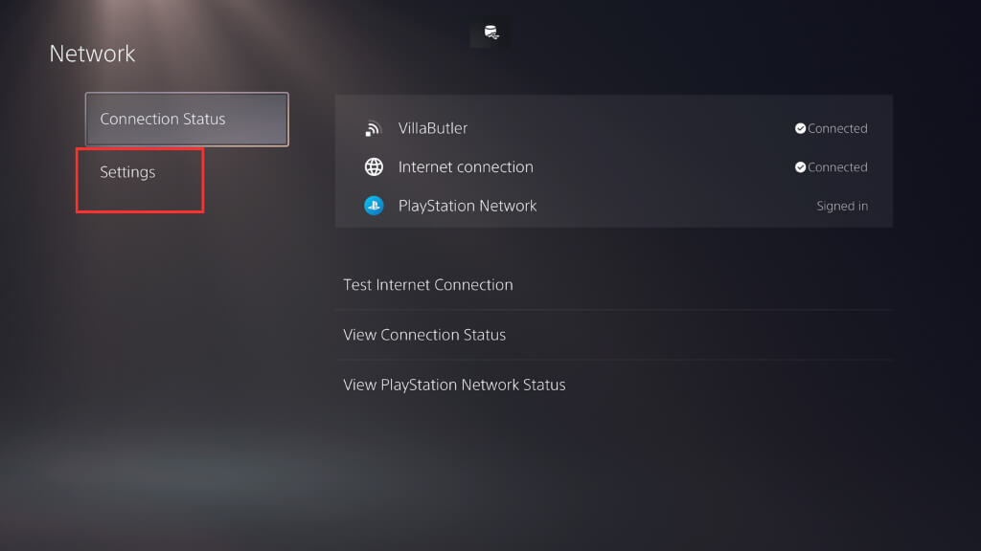Viewport: 981px width, 551px height.
Task: Click the Internet connection label
Action: click(x=466, y=167)
